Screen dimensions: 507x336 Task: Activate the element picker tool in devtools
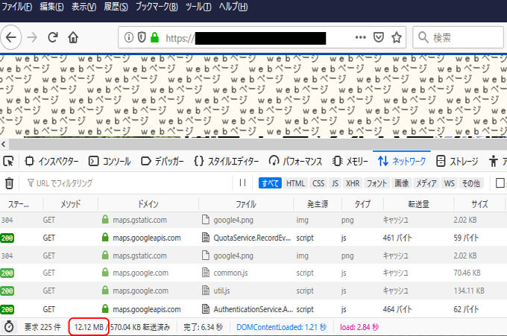8,161
